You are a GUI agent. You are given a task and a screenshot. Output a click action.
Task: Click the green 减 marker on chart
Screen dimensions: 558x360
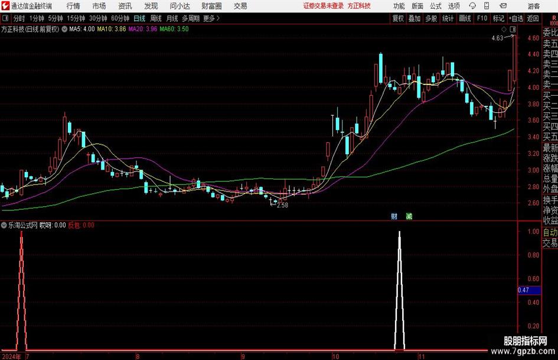click(409, 216)
